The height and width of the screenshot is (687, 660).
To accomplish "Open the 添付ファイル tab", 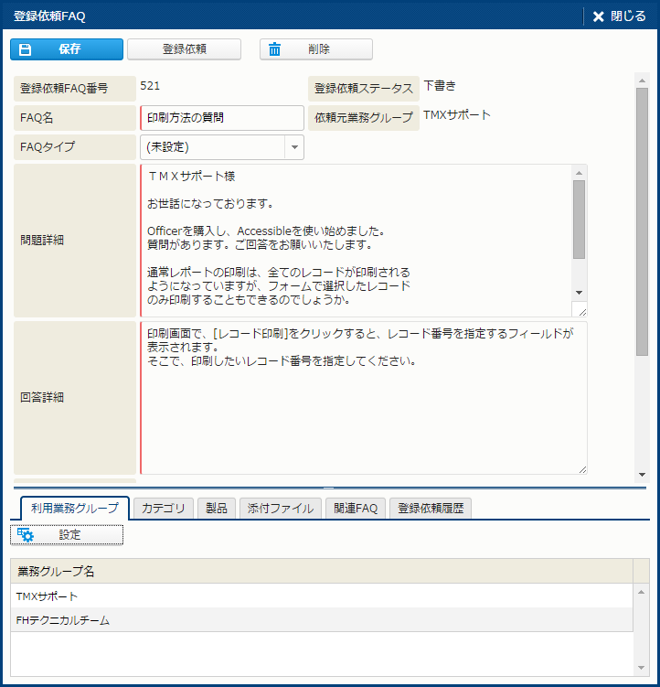I will click(x=281, y=509).
